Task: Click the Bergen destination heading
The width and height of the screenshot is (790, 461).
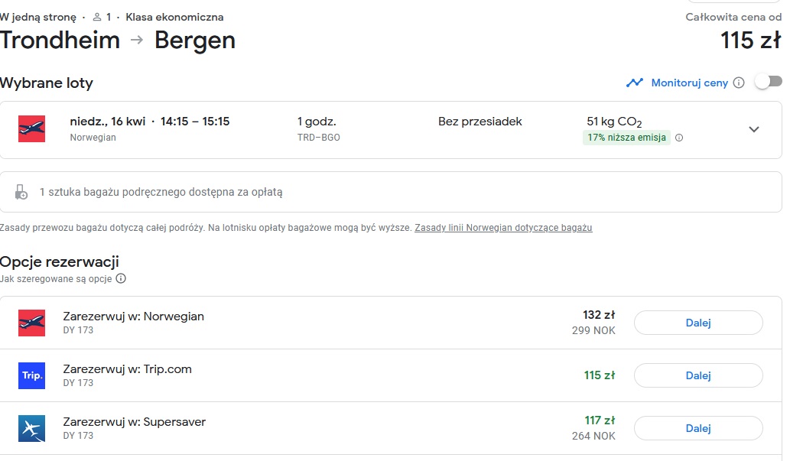Action: point(195,41)
